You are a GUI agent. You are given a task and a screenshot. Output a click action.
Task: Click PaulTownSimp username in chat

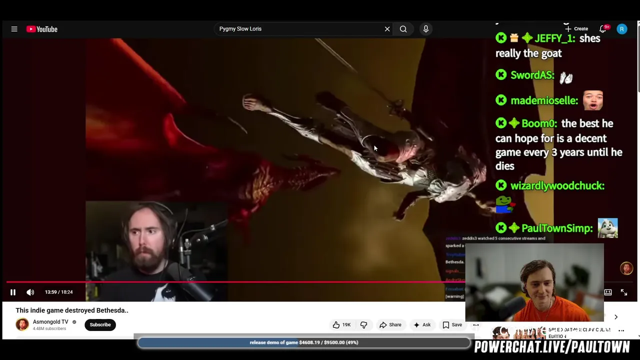[x=557, y=228]
